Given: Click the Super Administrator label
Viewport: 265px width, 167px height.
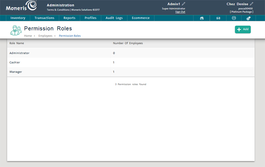Looking at the screenshot, I should 174,8.
